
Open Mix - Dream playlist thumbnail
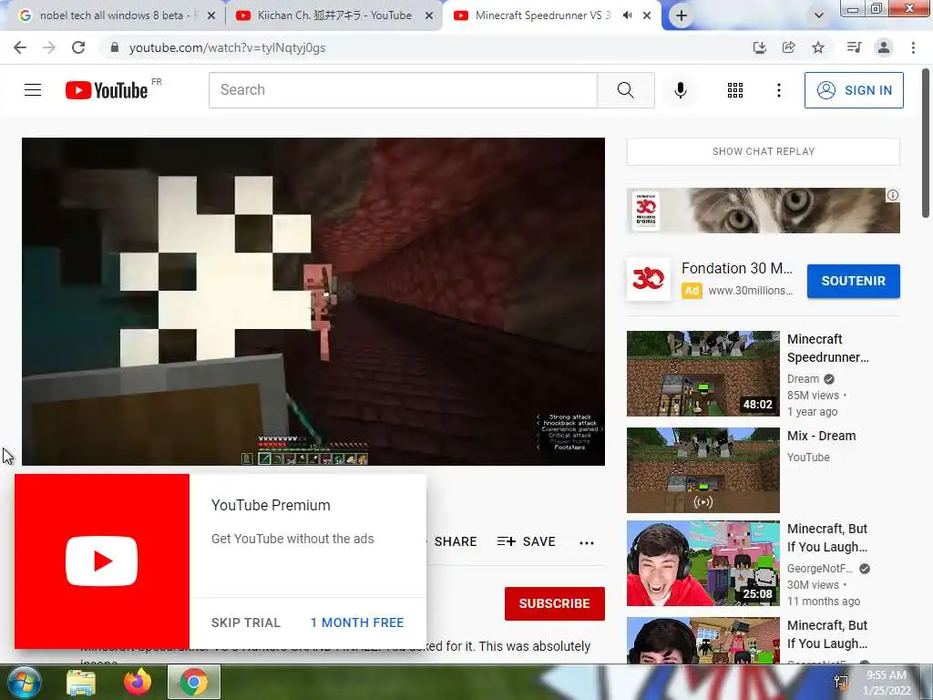[x=702, y=469]
